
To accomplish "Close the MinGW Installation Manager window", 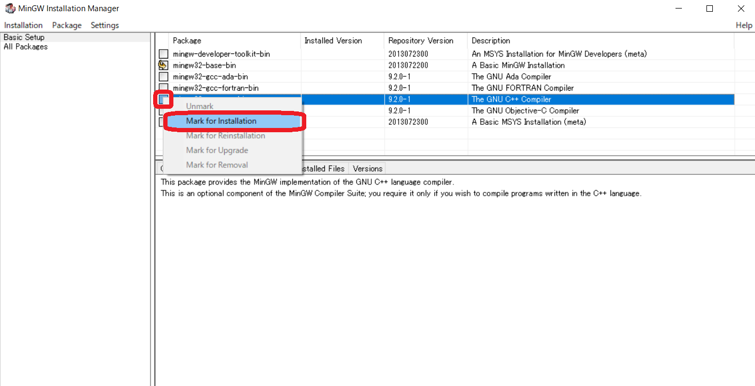I will 740,9.
